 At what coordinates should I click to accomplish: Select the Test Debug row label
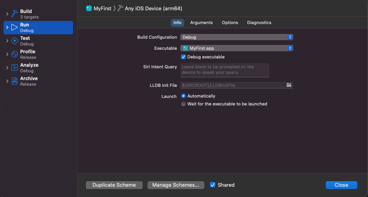[x=27, y=41]
